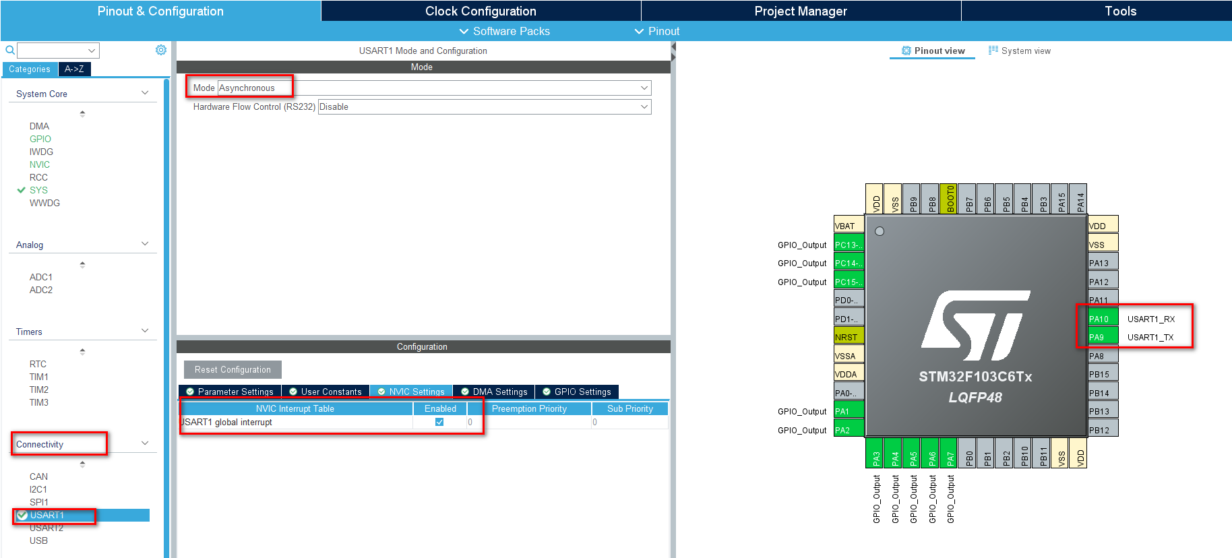Image resolution: width=1232 pixels, height=558 pixels.
Task: Select CAN in Connectivity list
Action: (x=38, y=476)
